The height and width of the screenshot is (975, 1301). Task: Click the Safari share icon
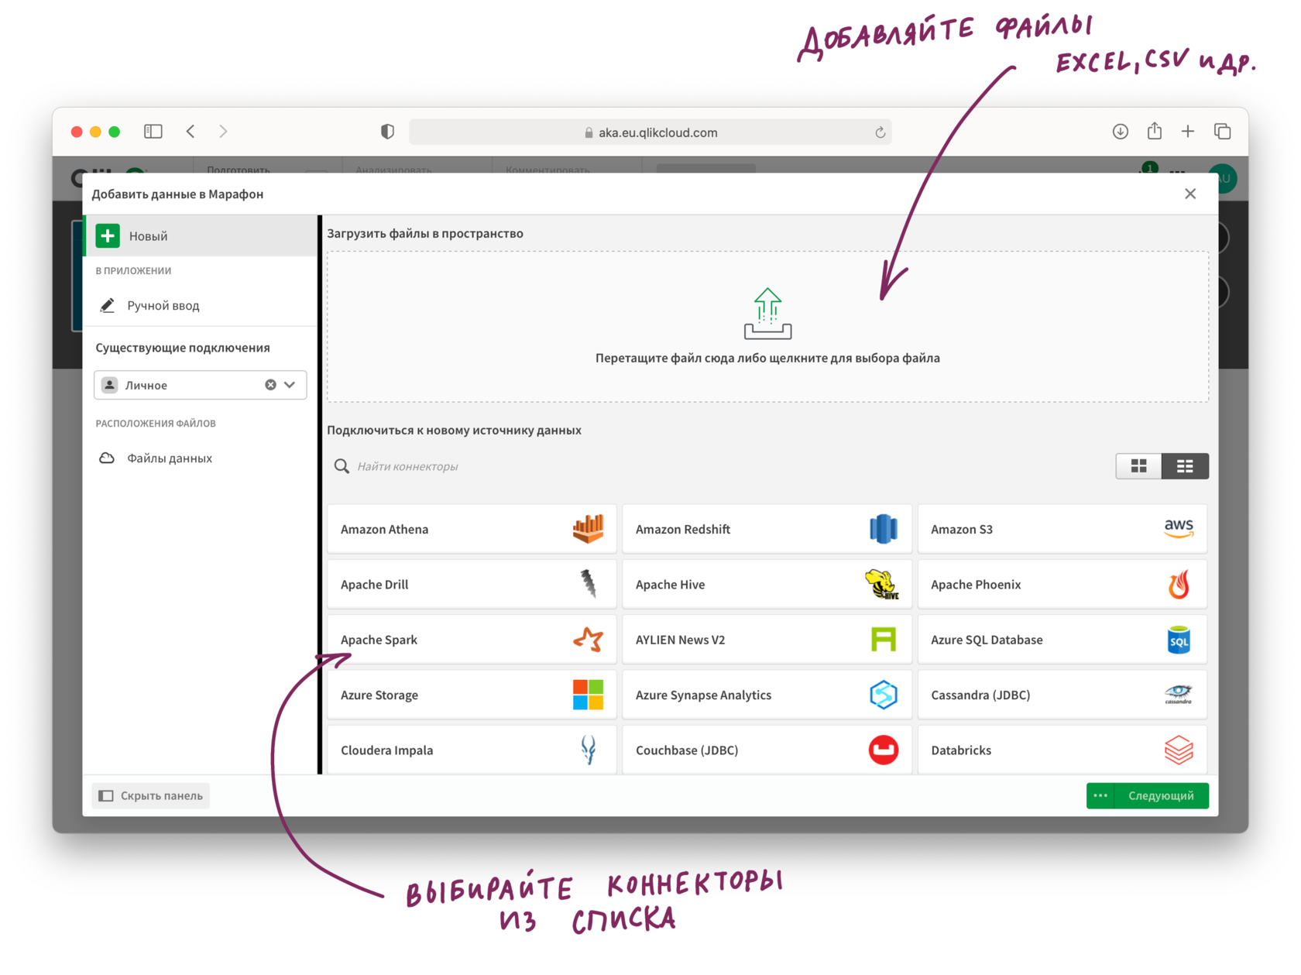tap(1155, 131)
